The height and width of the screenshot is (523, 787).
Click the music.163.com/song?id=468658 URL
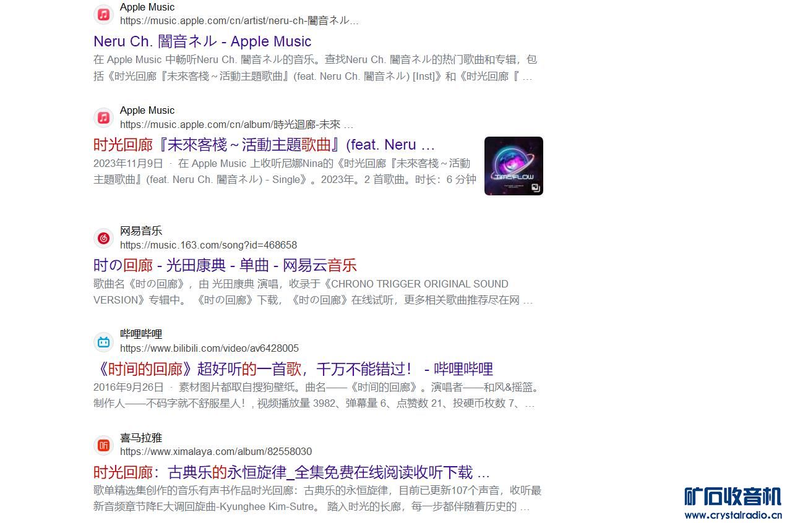tap(209, 245)
